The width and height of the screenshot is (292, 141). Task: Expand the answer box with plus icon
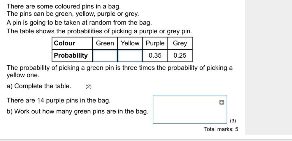pyautogui.click(x=221, y=102)
